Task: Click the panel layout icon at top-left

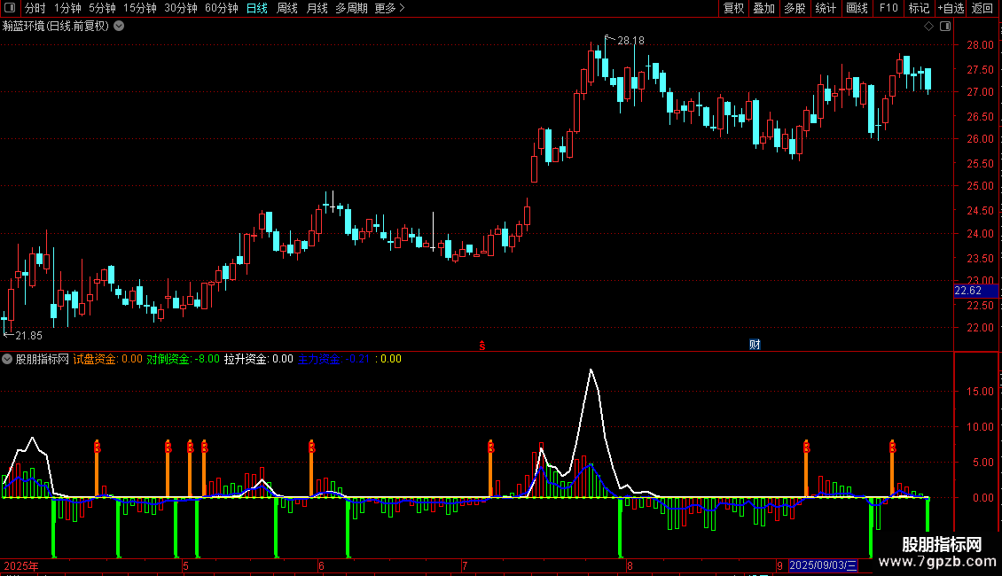Action: [10, 8]
